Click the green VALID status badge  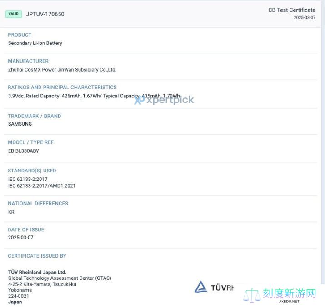tap(14, 14)
